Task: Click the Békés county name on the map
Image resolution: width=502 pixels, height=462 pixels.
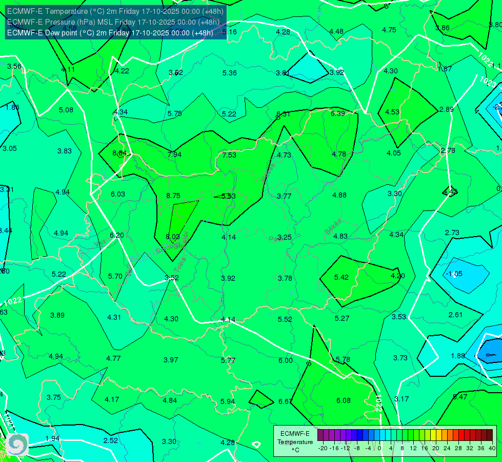Action: point(333,227)
